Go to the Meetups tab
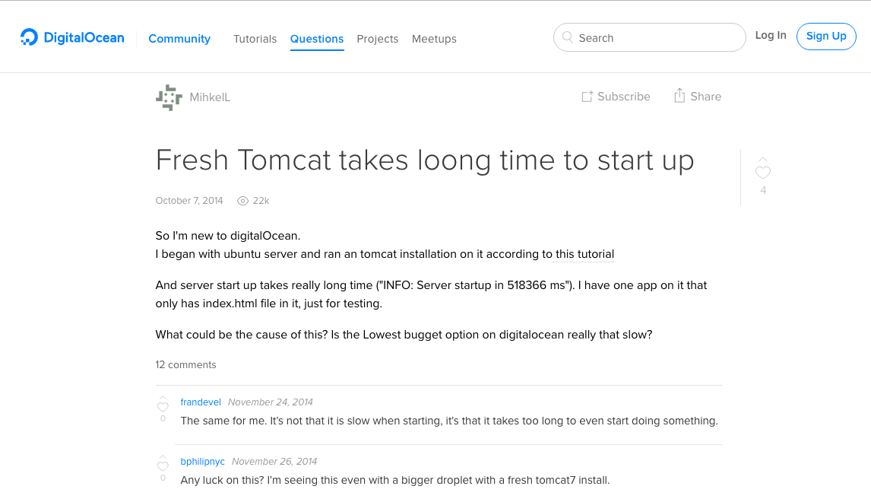This screenshot has height=502, width=871. [434, 39]
